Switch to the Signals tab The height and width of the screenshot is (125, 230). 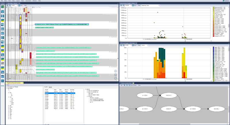(50, 86)
